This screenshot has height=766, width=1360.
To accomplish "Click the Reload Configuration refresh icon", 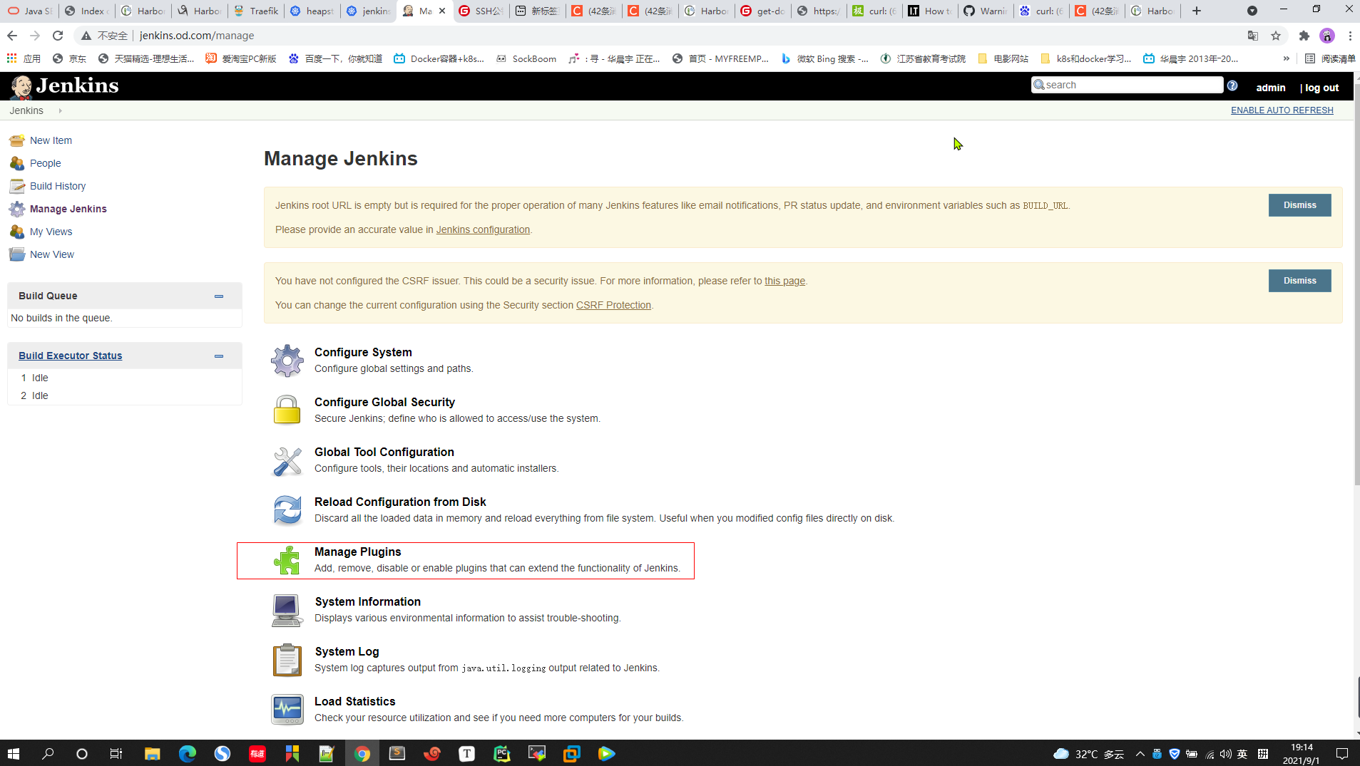I will click(287, 510).
